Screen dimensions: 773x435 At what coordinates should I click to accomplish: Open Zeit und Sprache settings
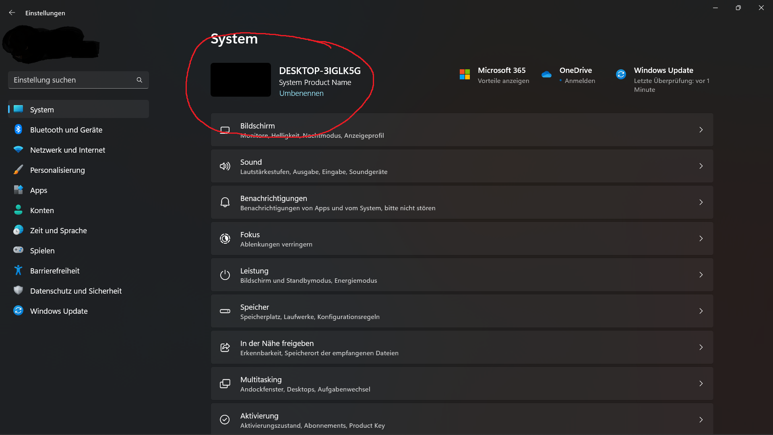click(58, 230)
